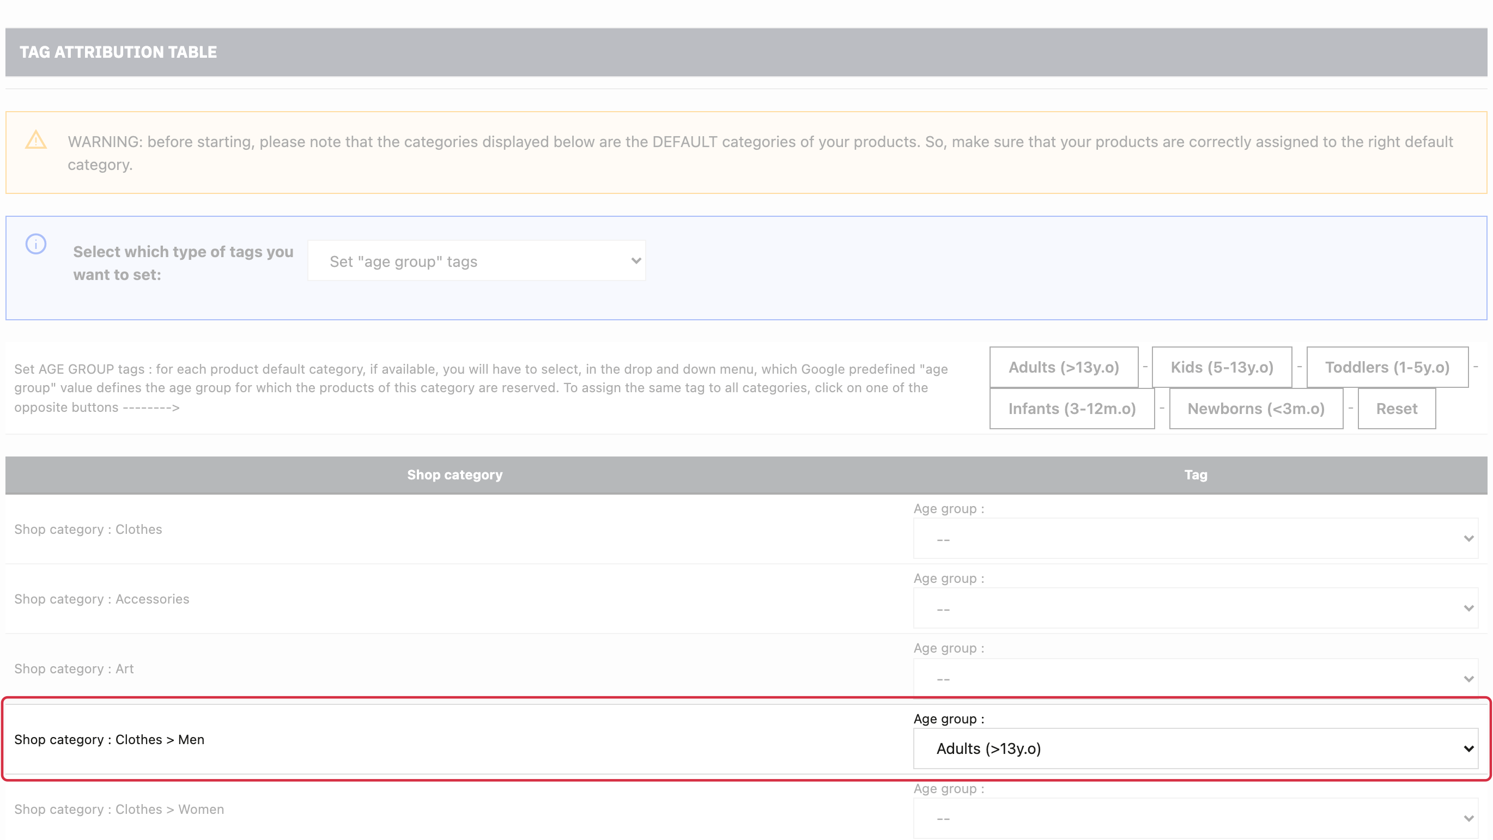Click the Shop category column header
This screenshot has width=1493, height=840.
(455, 474)
